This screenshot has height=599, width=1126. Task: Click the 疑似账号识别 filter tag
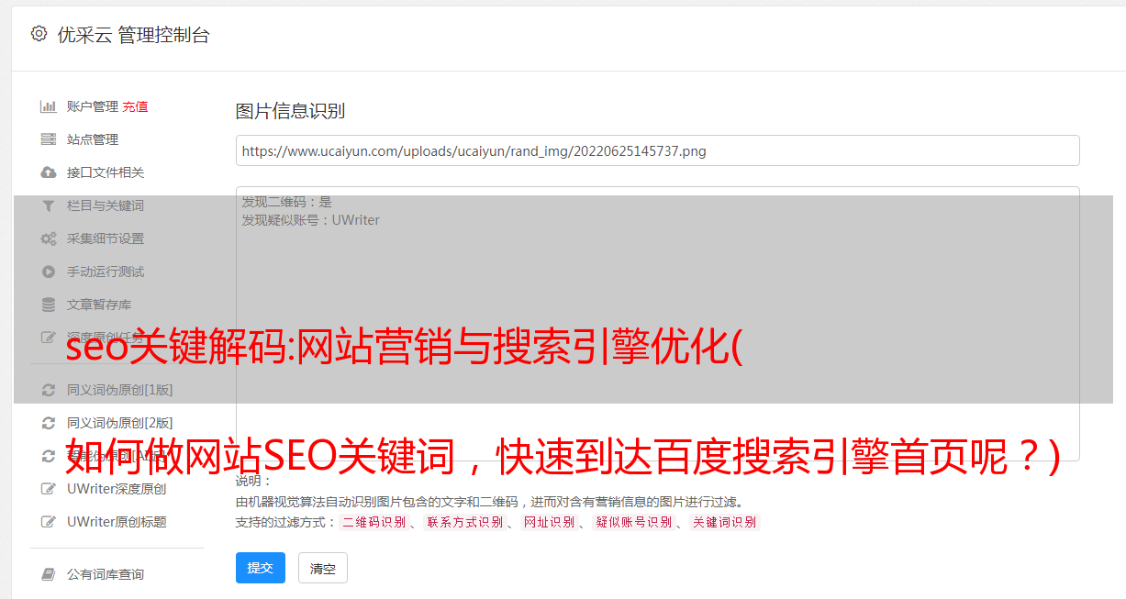click(x=633, y=522)
